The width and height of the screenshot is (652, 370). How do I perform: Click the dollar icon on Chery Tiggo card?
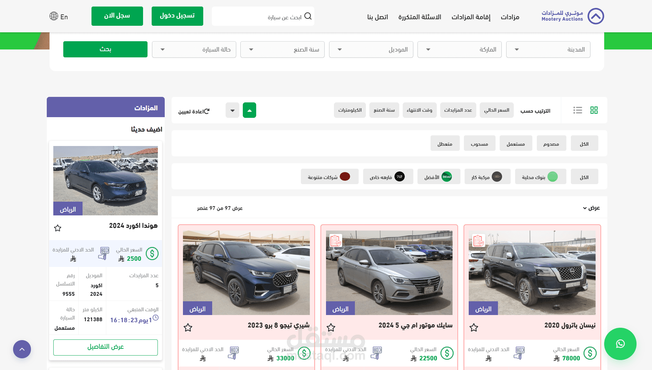pos(304,353)
